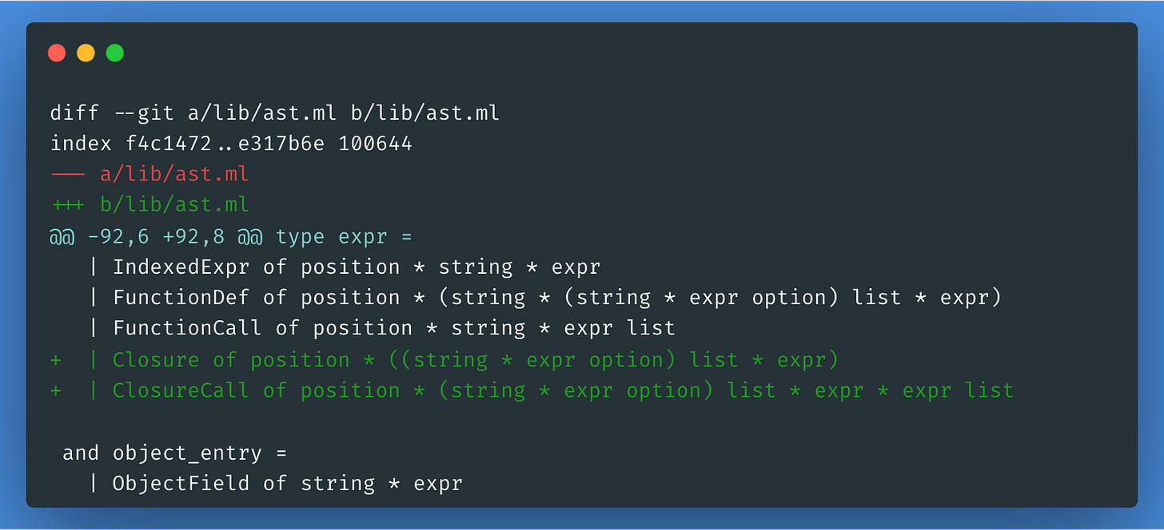Click the red close window dot
Viewport: 1164px width, 530px height.
click(x=57, y=53)
